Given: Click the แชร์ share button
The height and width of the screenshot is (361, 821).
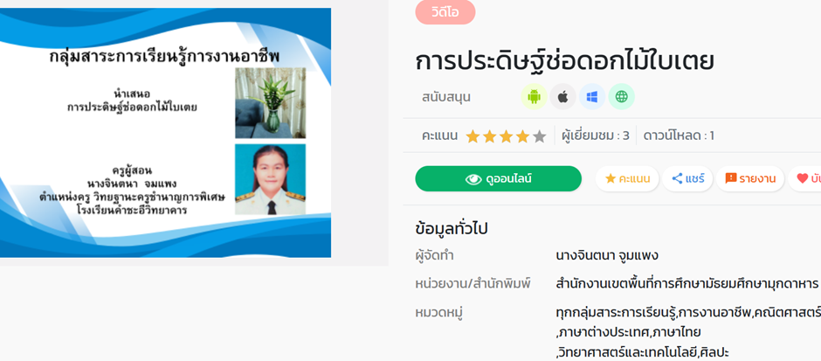Looking at the screenshot, I should point(687,178).
